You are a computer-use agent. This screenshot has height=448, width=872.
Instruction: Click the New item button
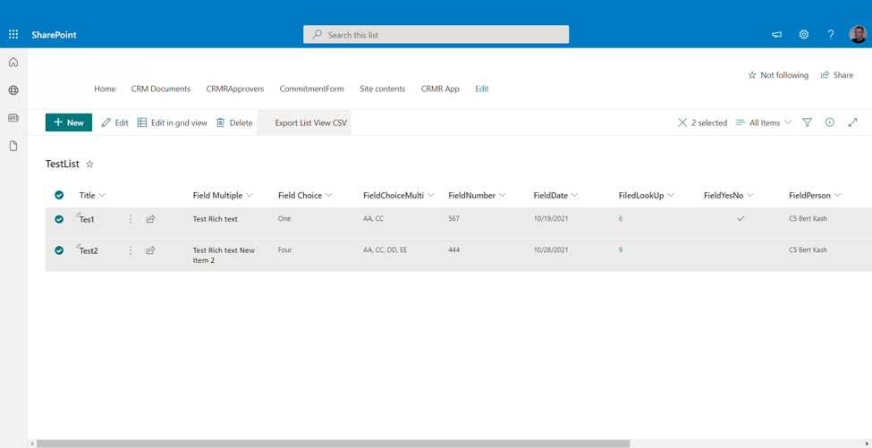coord(69,123)
